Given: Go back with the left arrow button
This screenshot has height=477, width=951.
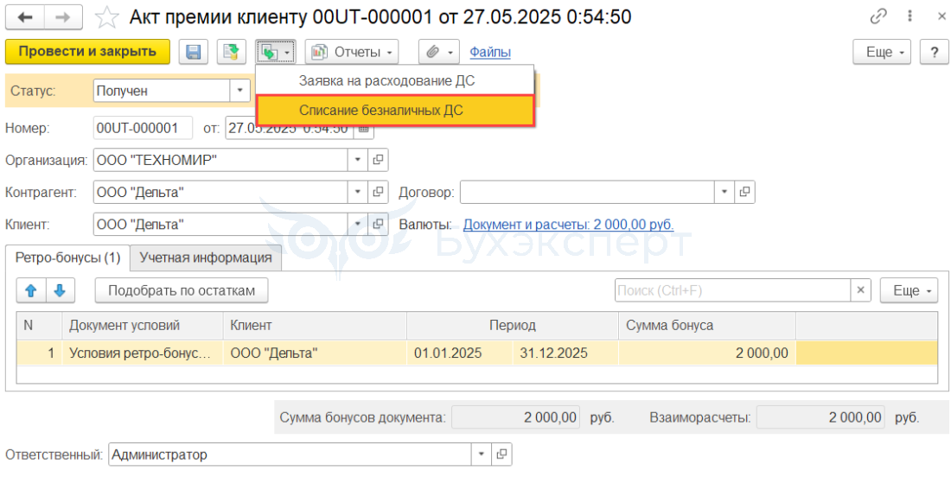Looking at the screenshot, I should pos(25,17).
